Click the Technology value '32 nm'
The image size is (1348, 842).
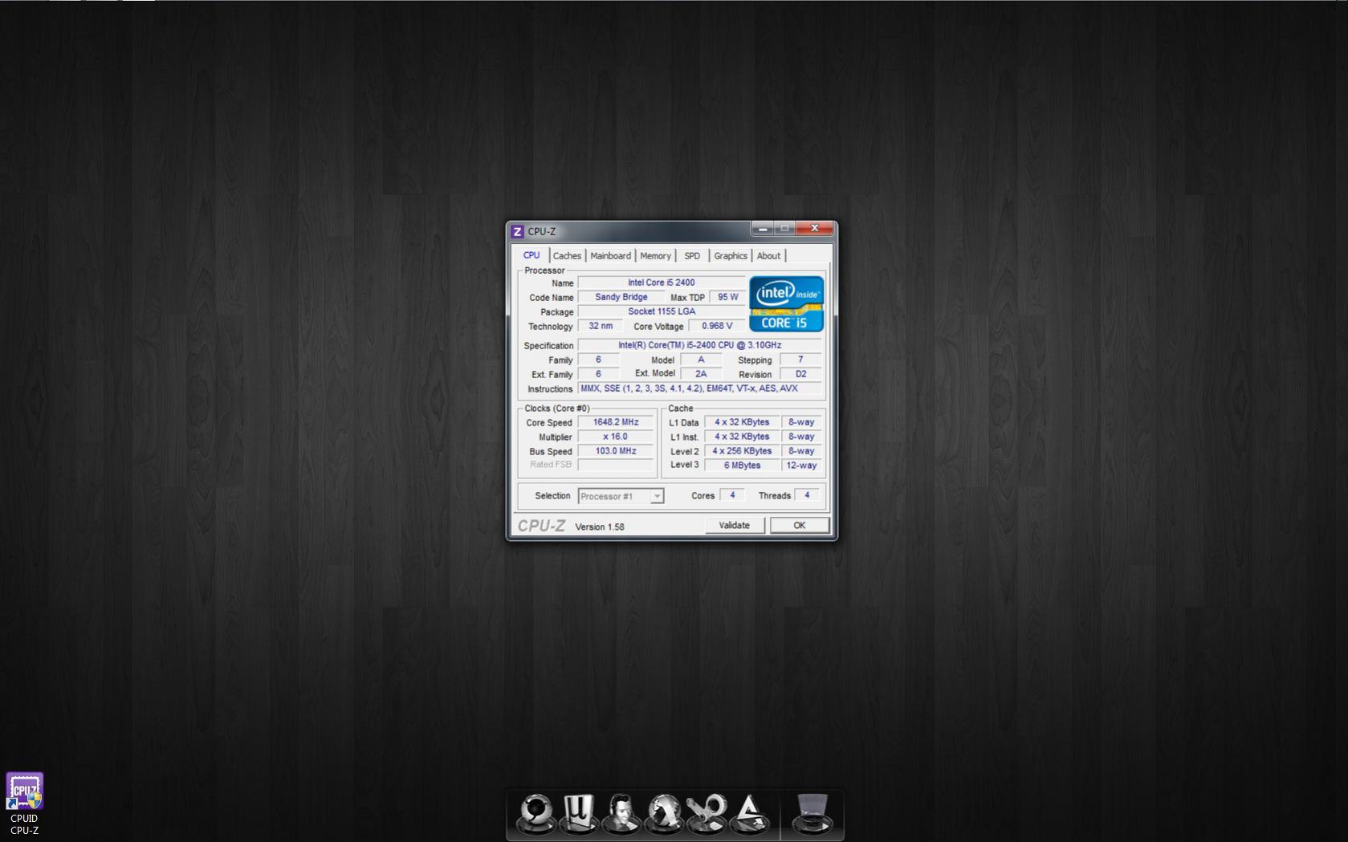coord(600,326)
